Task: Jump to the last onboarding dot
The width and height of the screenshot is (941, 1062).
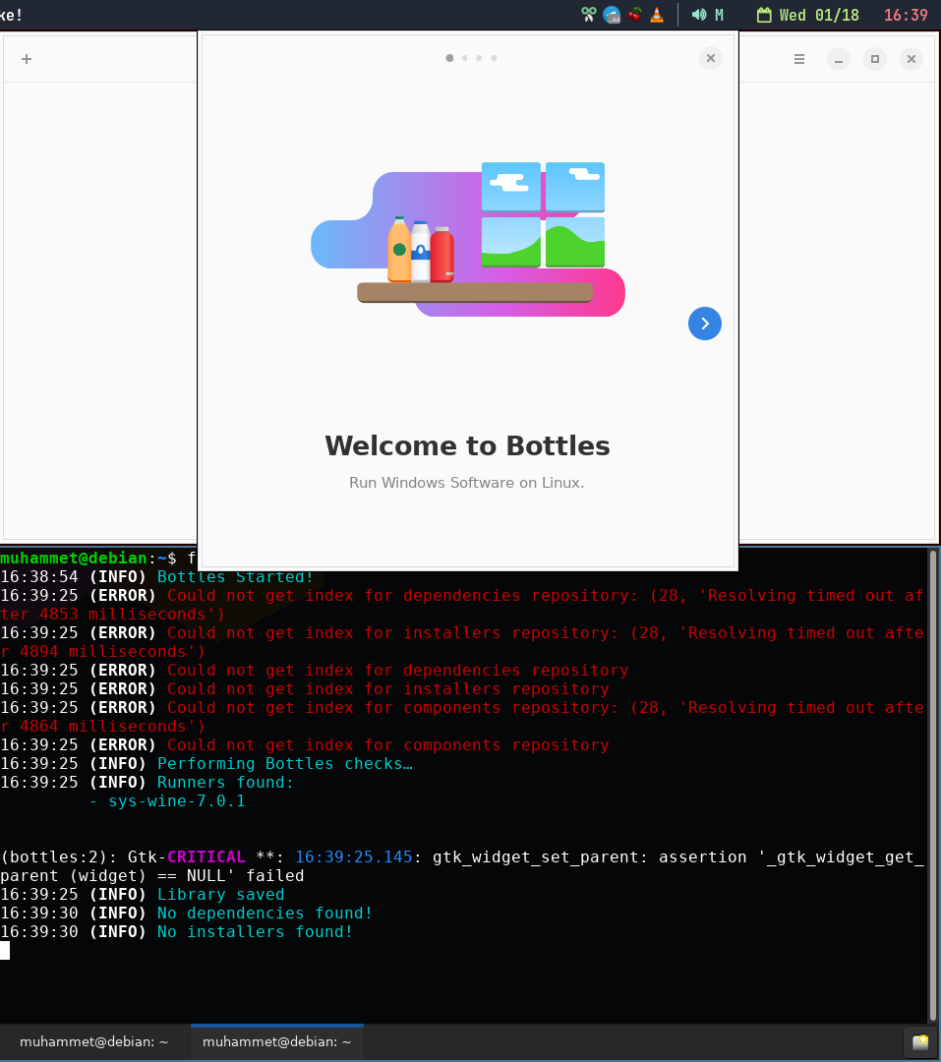Action: pyautogui.click(x=494, y=58)
